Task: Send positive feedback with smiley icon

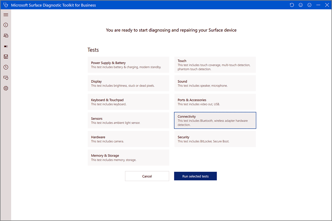Action: click(300, 5)
